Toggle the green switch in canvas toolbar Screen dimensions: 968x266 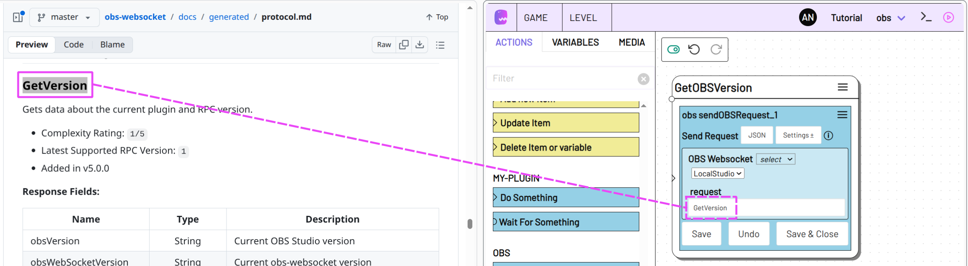point(674,49)
